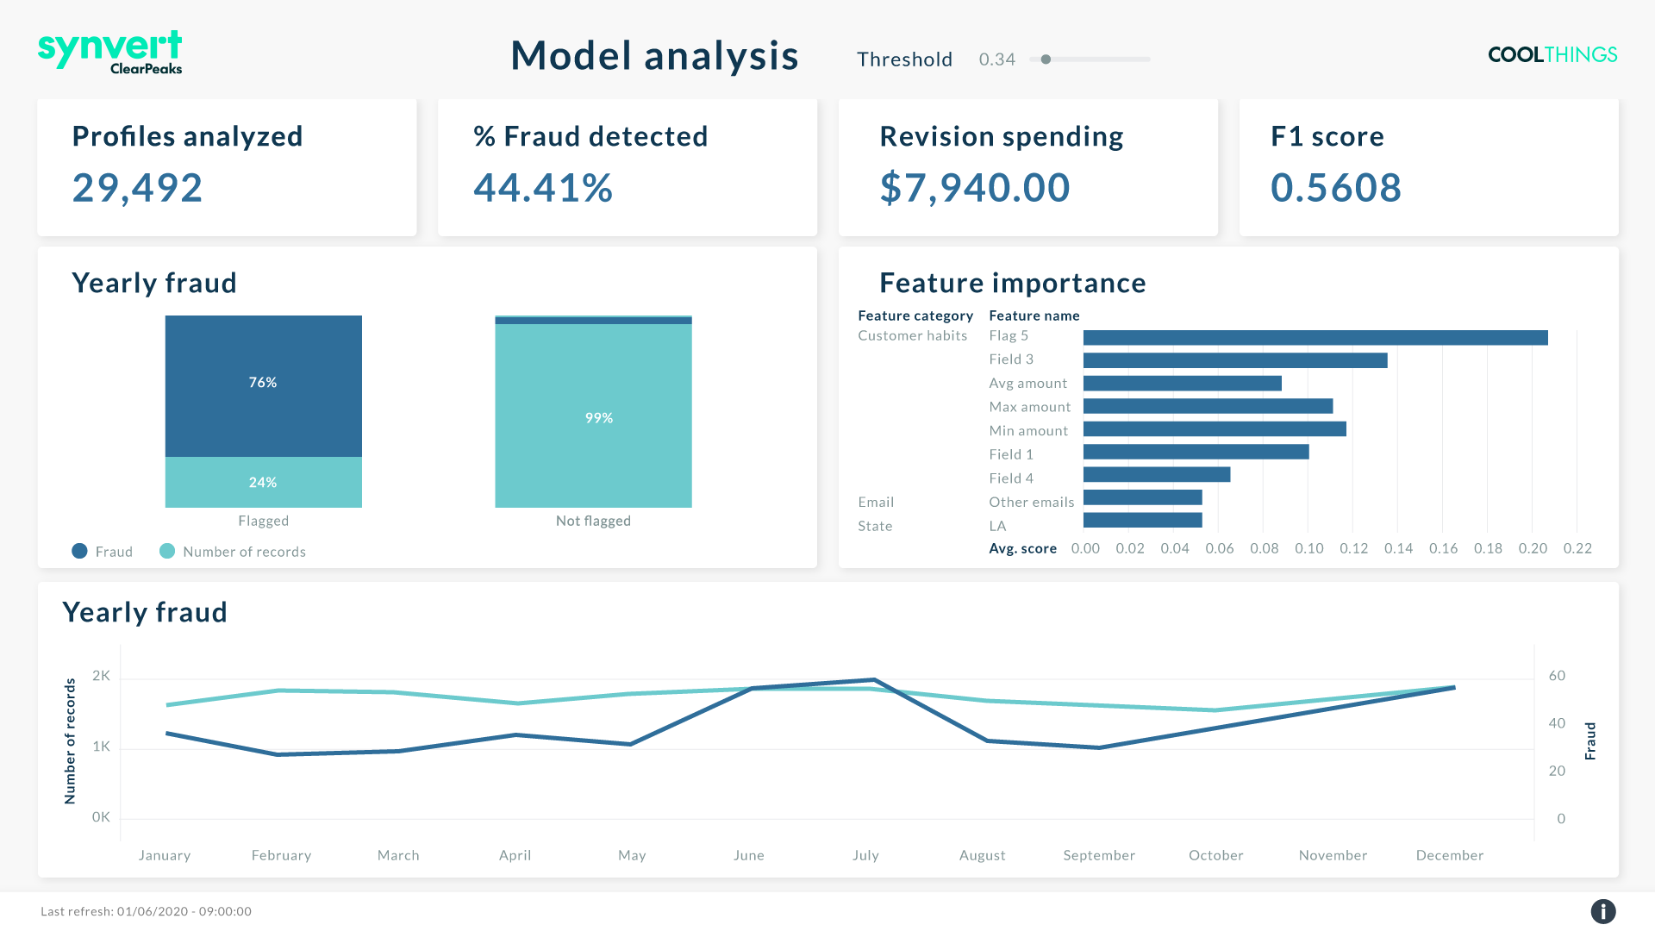Click the % Fraud detected value 44.41%
This screenshot has height=931, width=1655.
(x=543, y=188)
